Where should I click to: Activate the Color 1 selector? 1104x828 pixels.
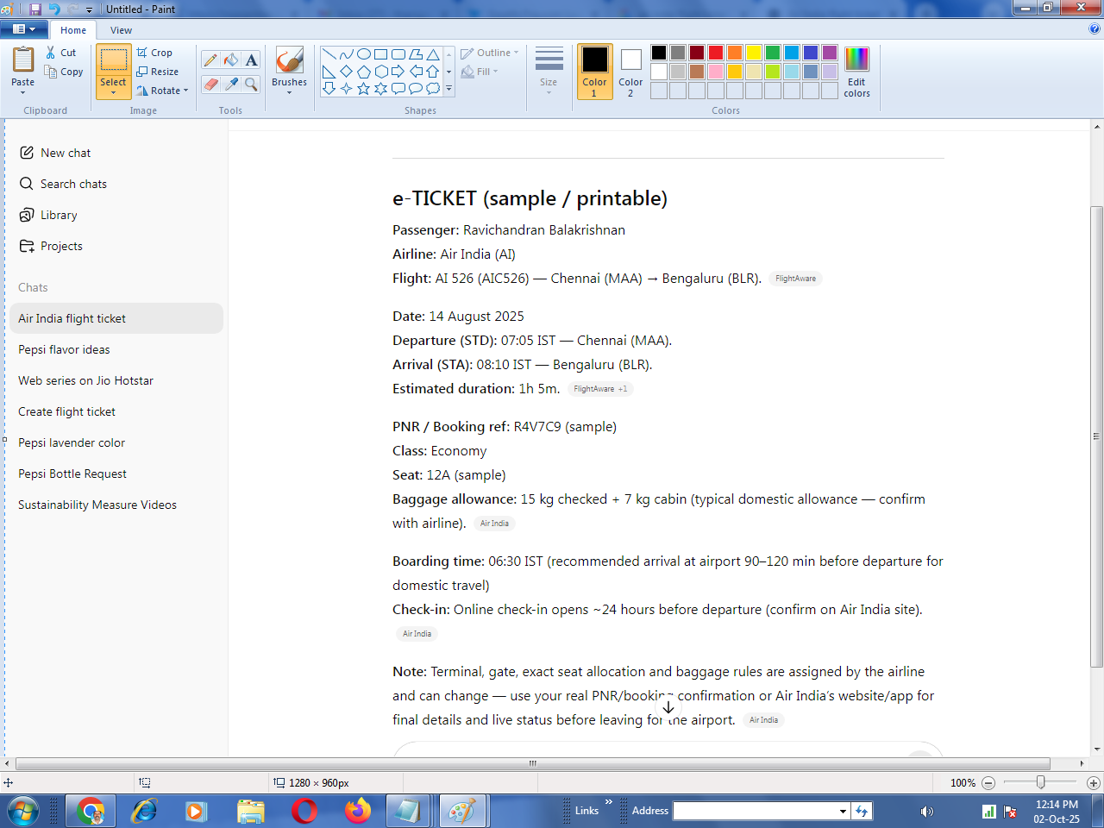point(594,72)
